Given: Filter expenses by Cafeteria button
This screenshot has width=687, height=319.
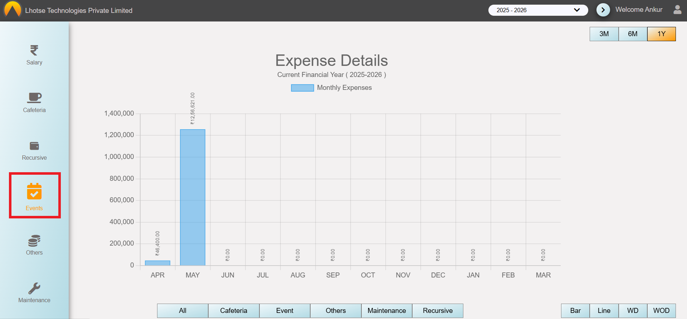Looking at the screenshot, I should tap(234, 311).
